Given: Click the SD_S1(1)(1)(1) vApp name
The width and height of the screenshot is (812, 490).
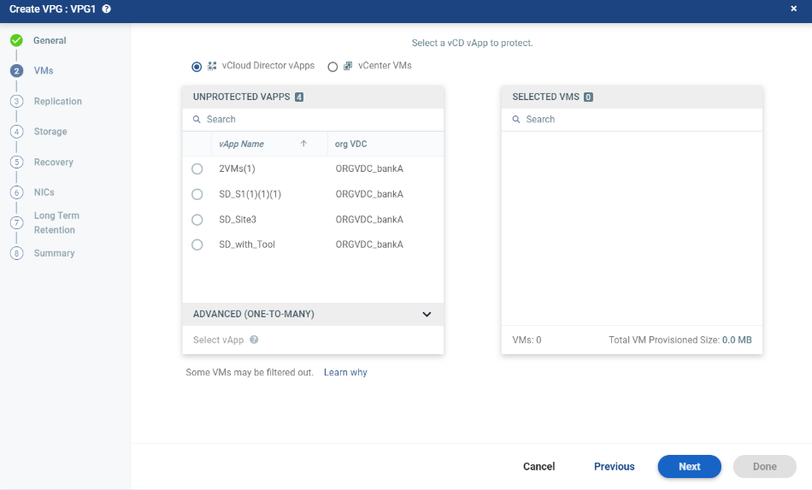Looking at the screenshot, I should tap(250, 194).
